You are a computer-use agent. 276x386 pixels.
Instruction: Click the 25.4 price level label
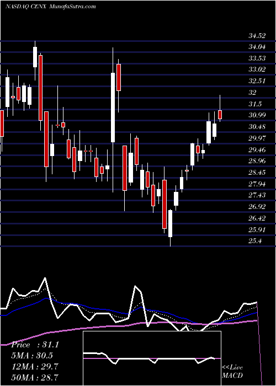tap(255, 242)
